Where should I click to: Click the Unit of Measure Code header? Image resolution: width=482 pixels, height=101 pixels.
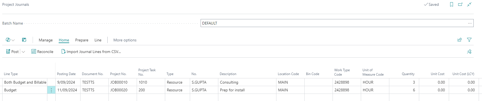point(373,72)
